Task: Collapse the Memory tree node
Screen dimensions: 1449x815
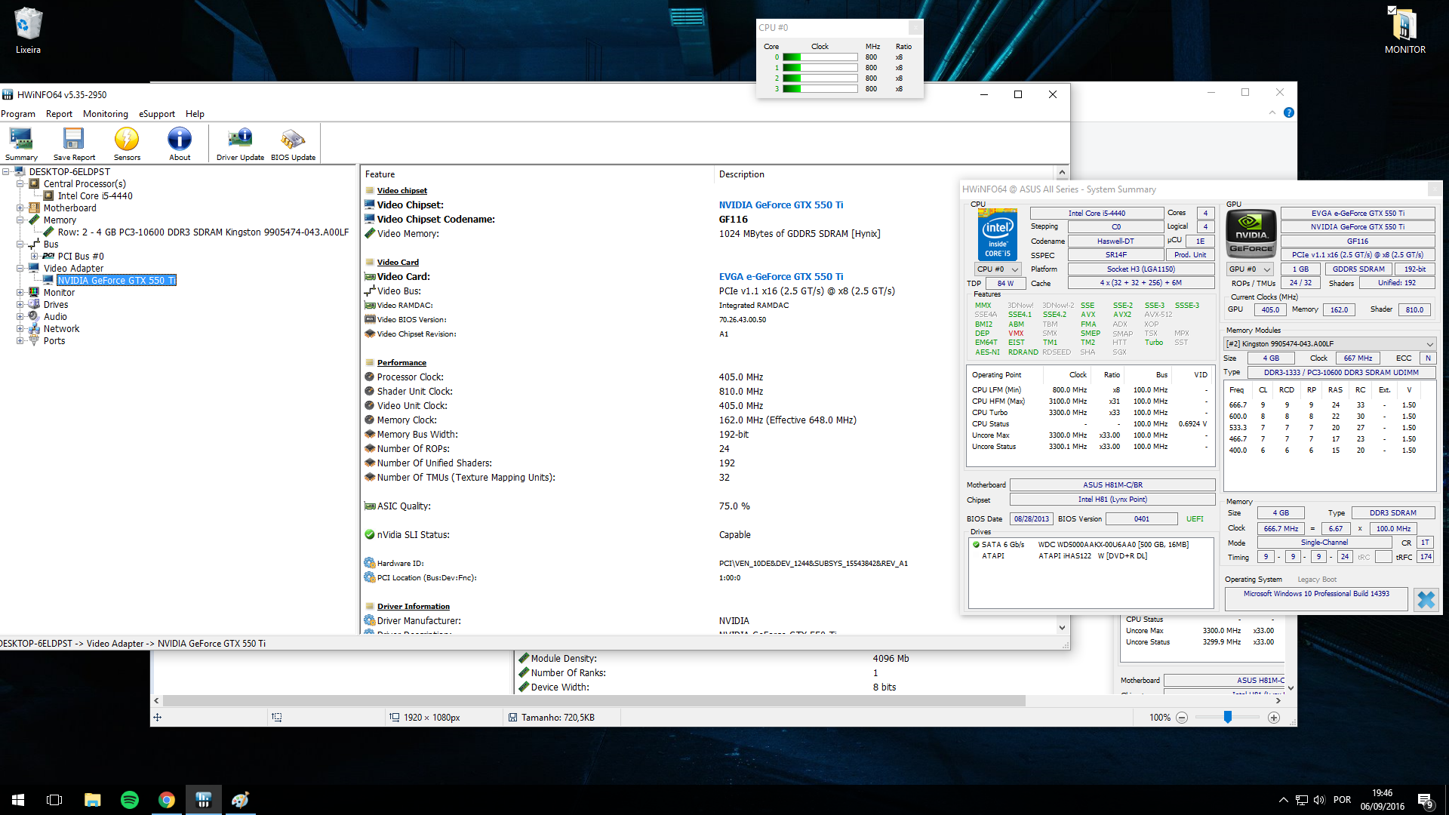Action: 20,220
